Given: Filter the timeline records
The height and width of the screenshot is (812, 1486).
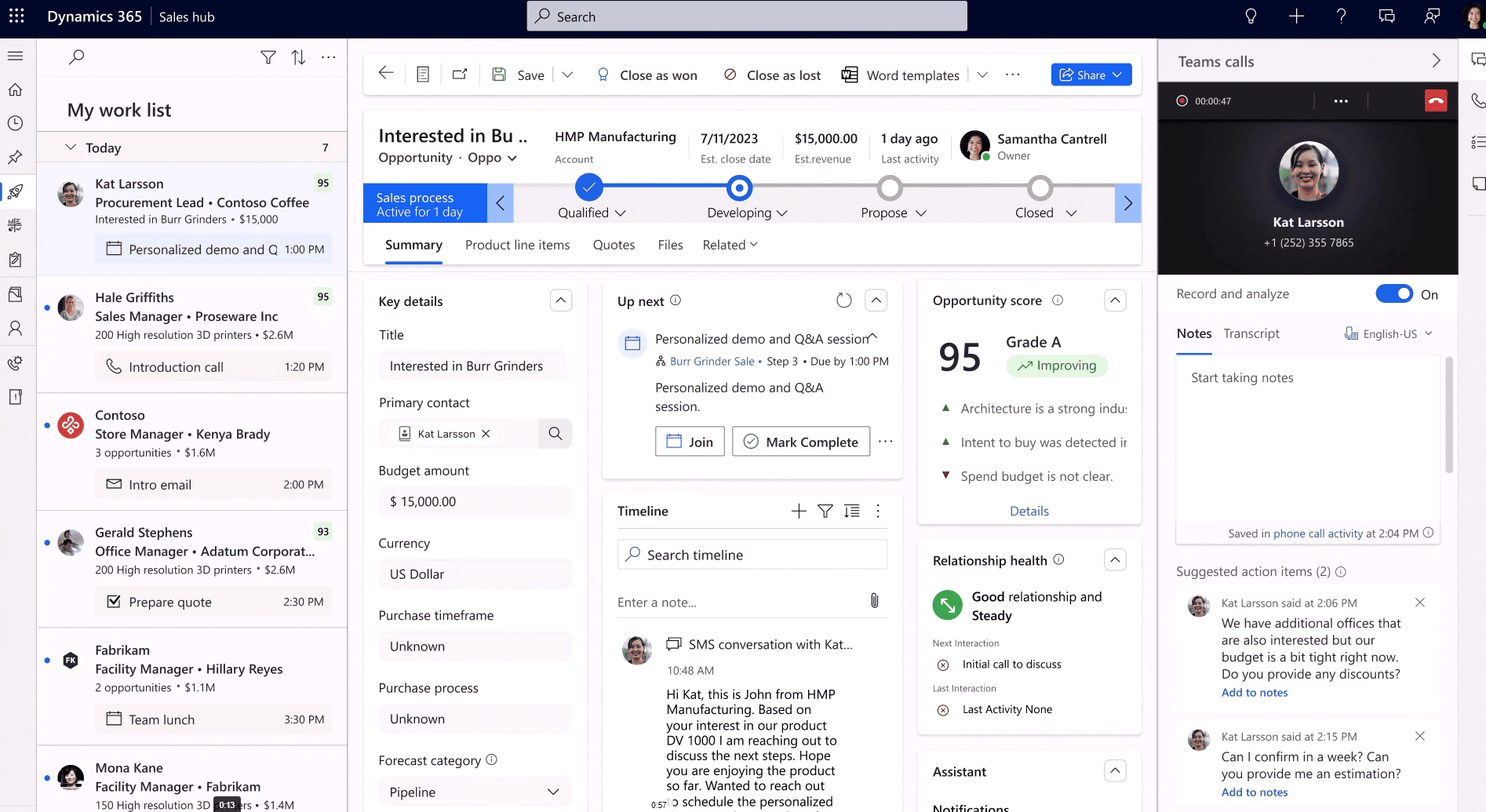Looking at the screenshot, I should click(x=825, y=512).
